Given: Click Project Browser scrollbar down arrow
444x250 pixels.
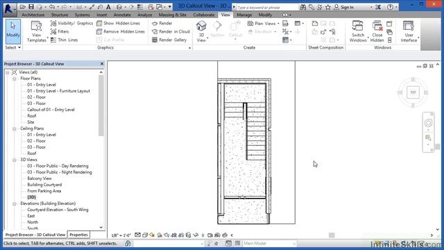Looking at the screenshot, I should coord(101,227).
